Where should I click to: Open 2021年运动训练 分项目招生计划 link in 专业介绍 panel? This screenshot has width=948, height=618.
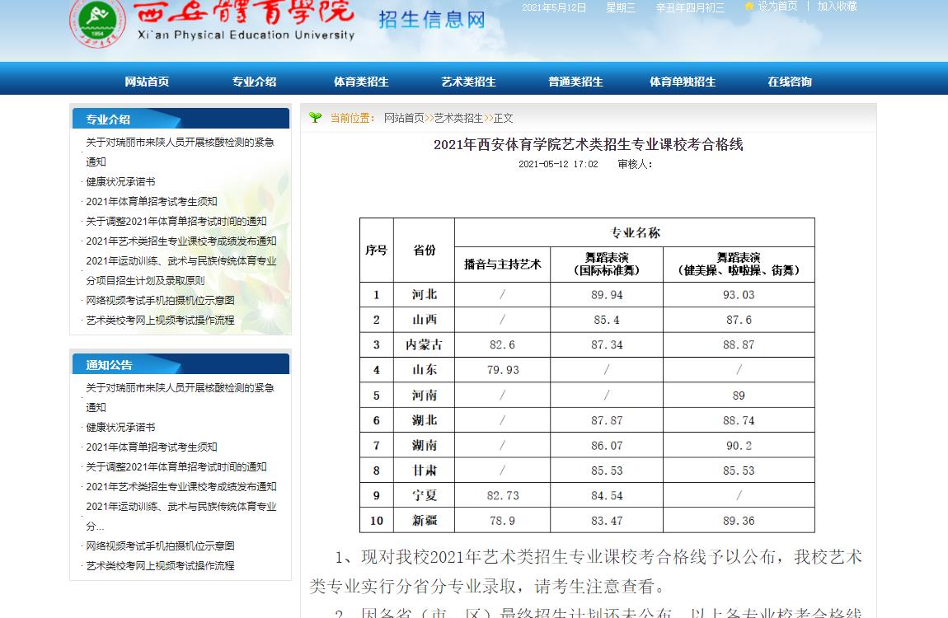(181, 270)
